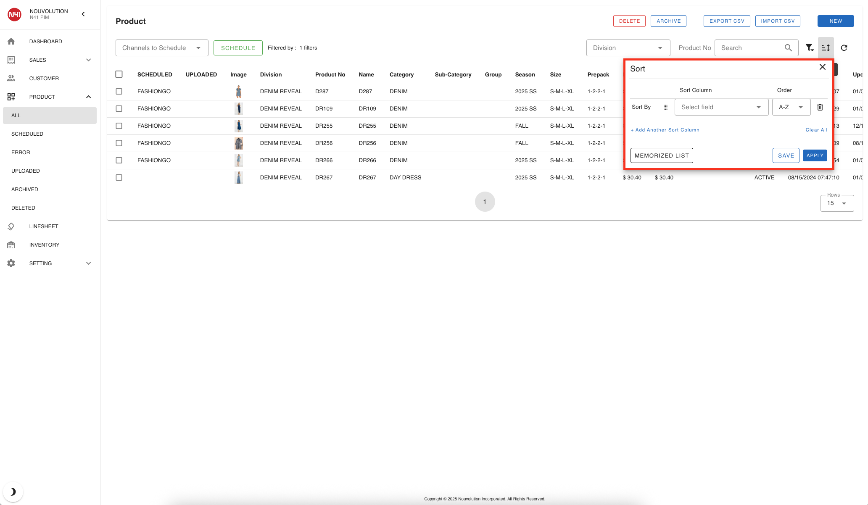The image size is (868, 505).
Task: Check the DR109 row checkbox
Action: 119,109
